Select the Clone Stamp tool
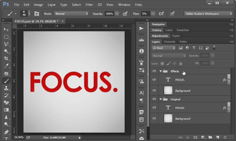This screenshot has height=141, width=236. click(6, 88)
